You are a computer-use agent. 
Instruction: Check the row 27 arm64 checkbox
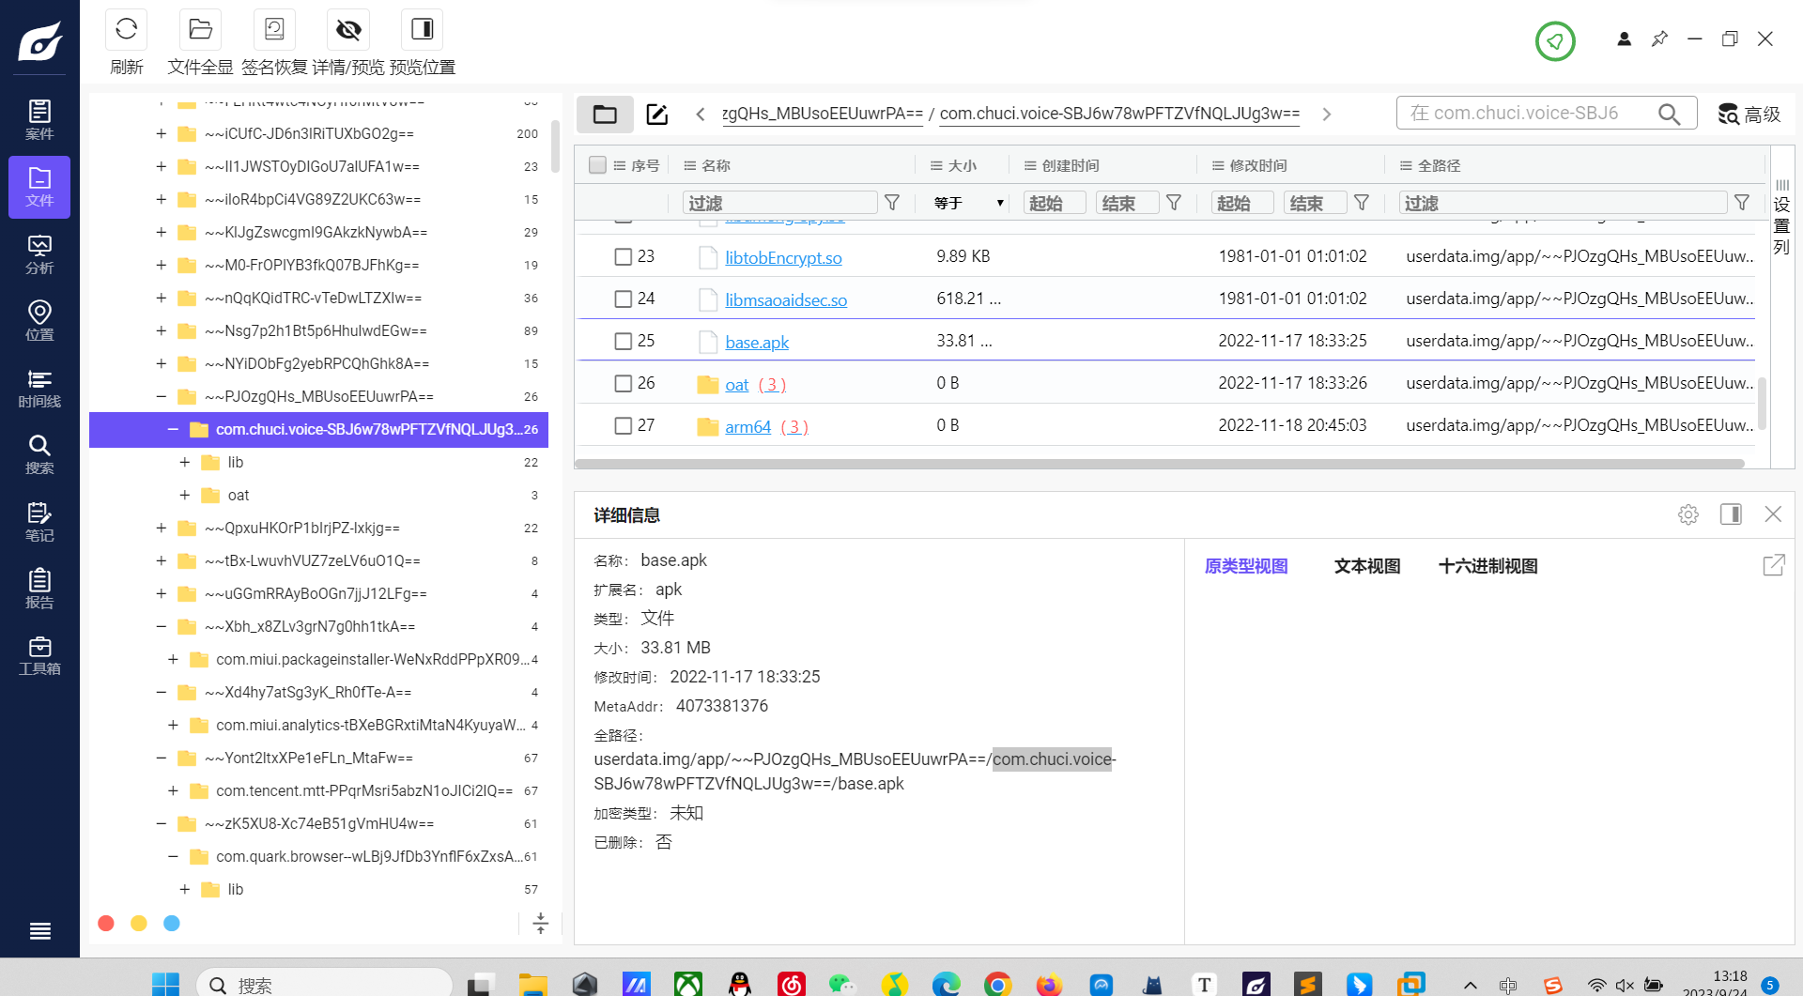click(623, 425)
